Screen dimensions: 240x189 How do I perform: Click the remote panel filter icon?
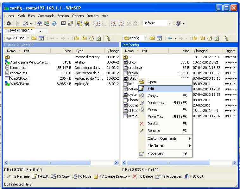coord(160,38)
